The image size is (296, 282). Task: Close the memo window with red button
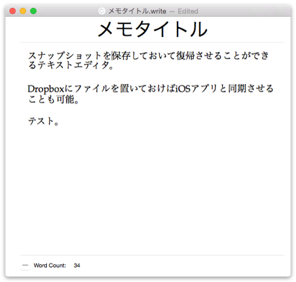[12, 11]
